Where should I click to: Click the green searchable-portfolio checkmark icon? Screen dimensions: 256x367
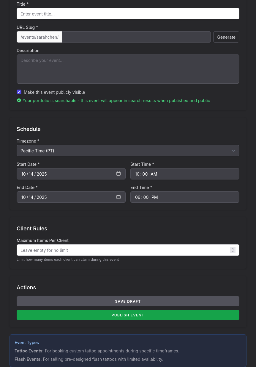pos(19,101)
